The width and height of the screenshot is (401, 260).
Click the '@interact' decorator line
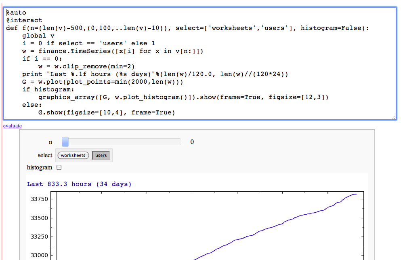[24, 20]
